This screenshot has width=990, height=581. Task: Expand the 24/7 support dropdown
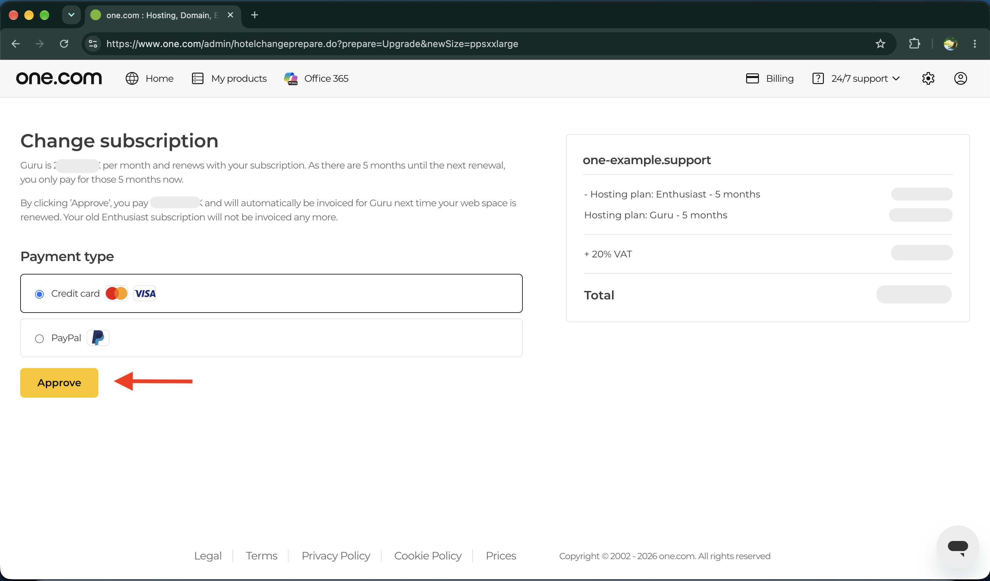coord(856,78)
